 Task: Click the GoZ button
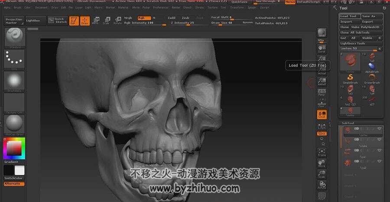344,38
